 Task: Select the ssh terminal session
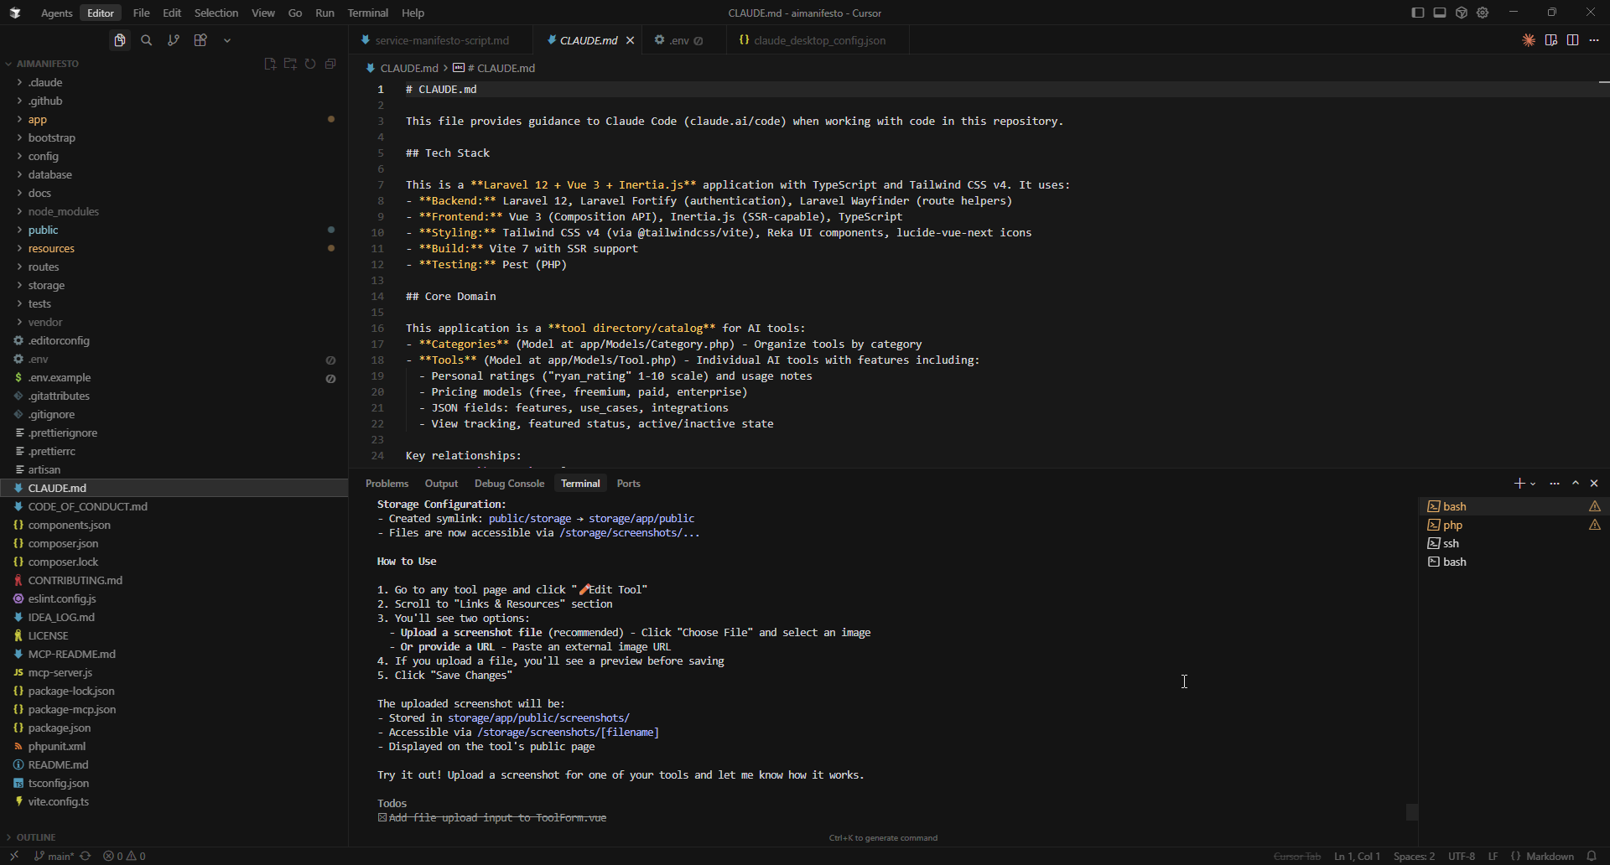[1451, 543]
